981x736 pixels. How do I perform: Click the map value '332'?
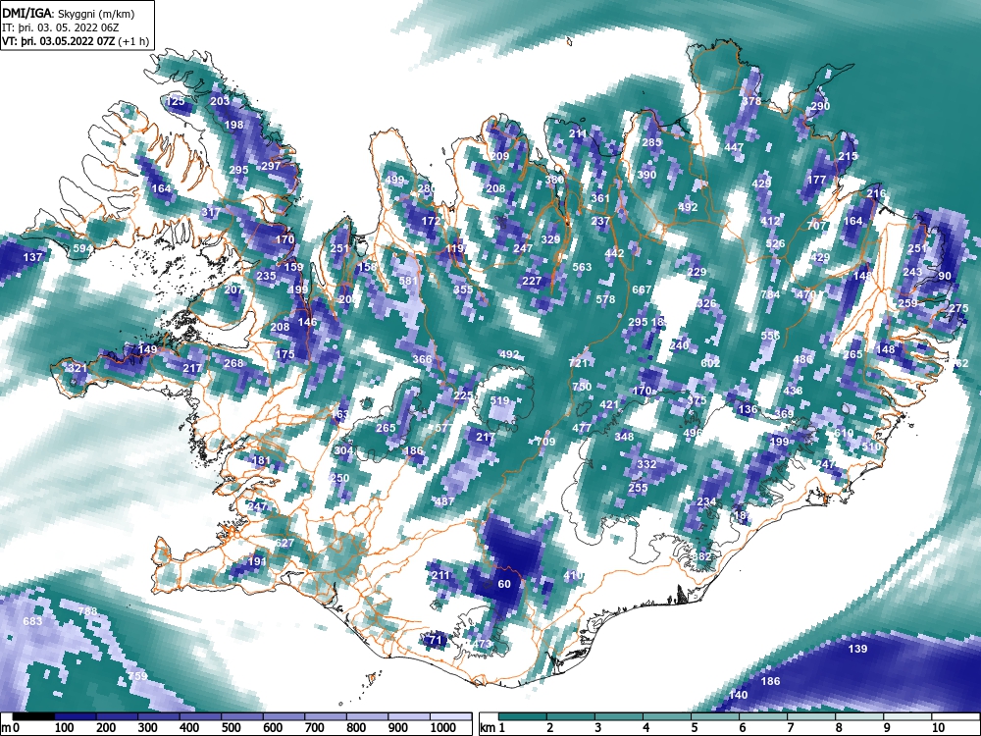pyautogui.click(x=646, y=464)
